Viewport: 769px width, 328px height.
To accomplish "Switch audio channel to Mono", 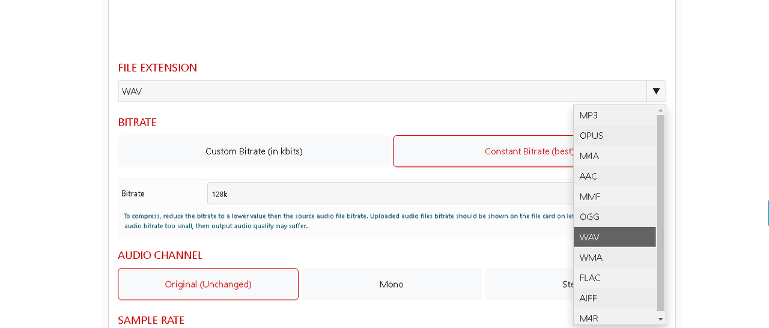I will [x=391, y=284].
